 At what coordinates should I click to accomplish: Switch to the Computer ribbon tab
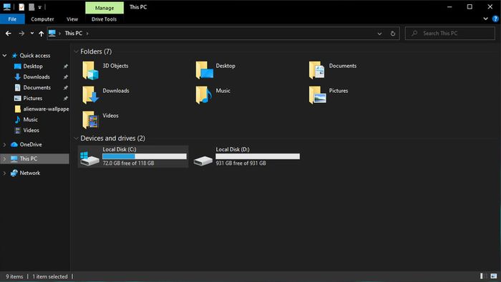[x=42, y=19]
